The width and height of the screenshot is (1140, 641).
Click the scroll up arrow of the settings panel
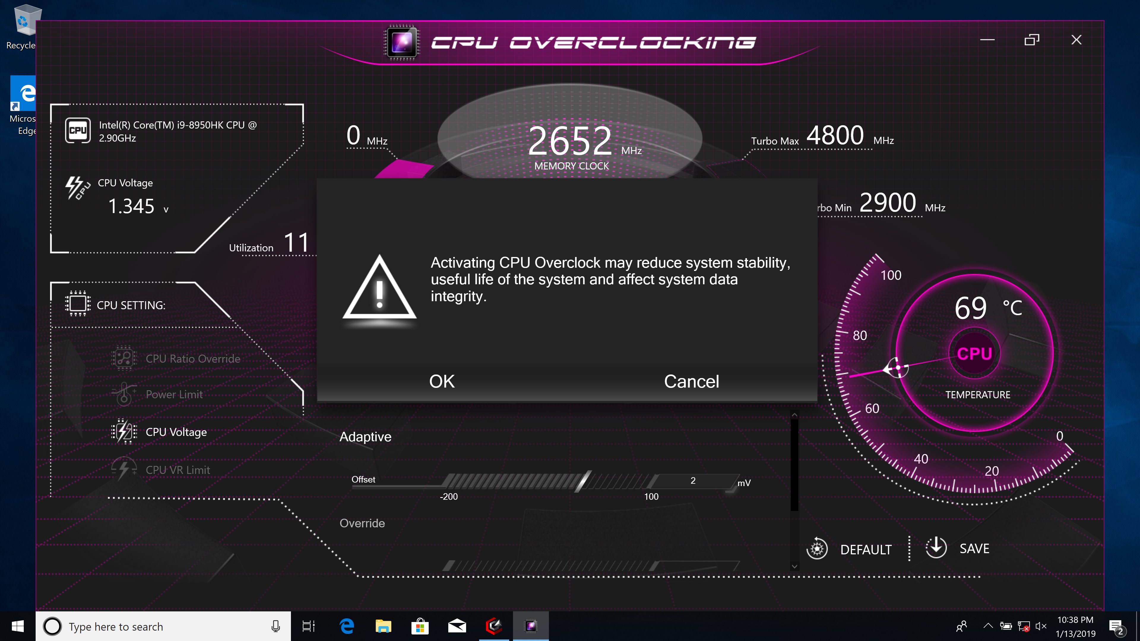(794, 415)
